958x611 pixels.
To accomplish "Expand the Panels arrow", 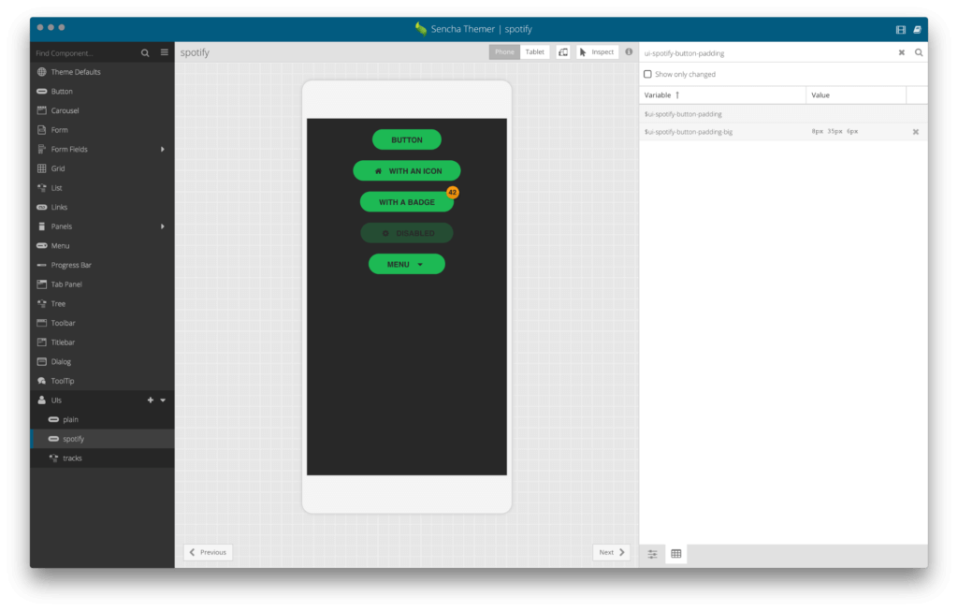I will coord(163,226).
